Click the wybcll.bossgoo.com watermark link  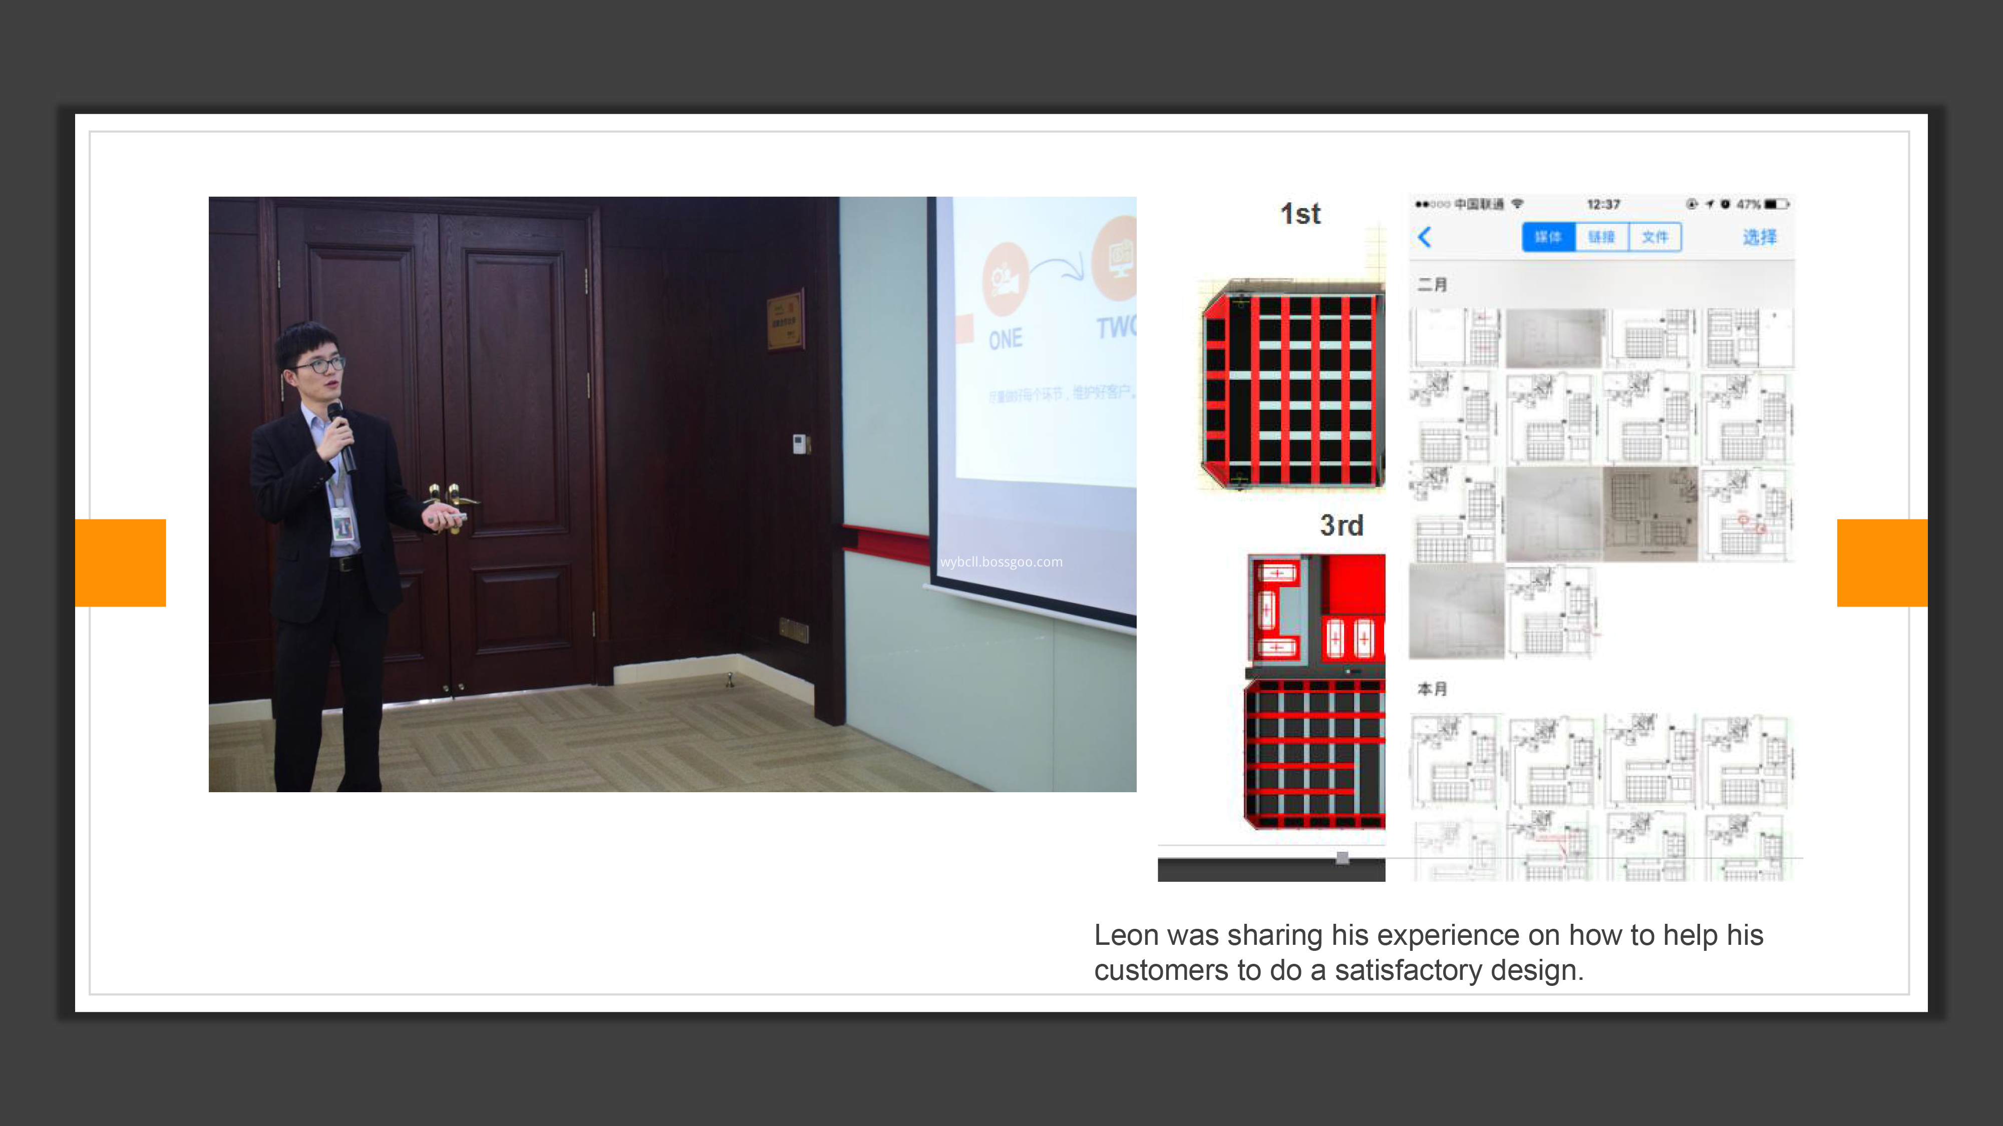point(1000,562)
